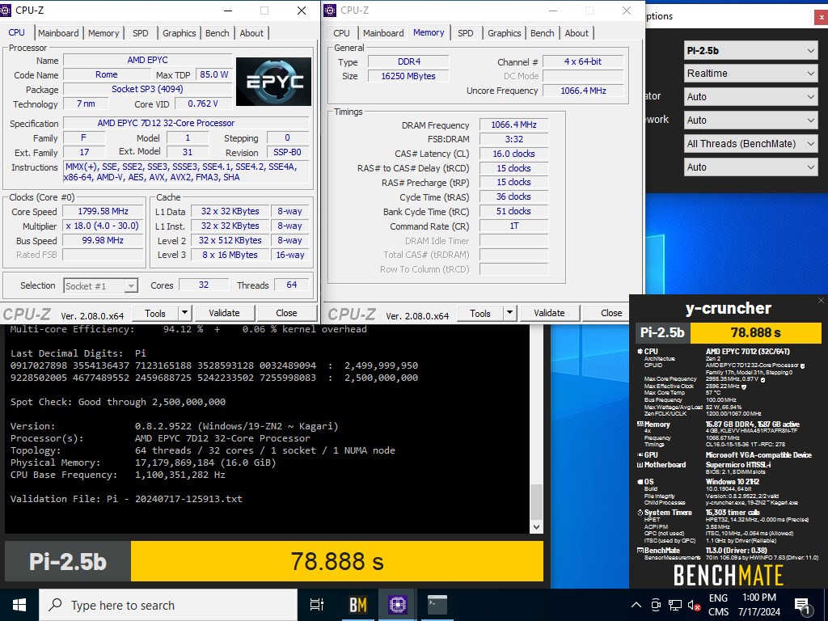Select CPU tab in right CPU-Z Memory window
The image size is (828, 621).
click(342, 33)
